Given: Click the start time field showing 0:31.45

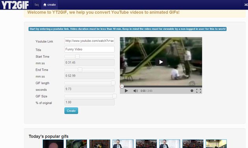Looking at the screenshot, I should coord(89,62).
